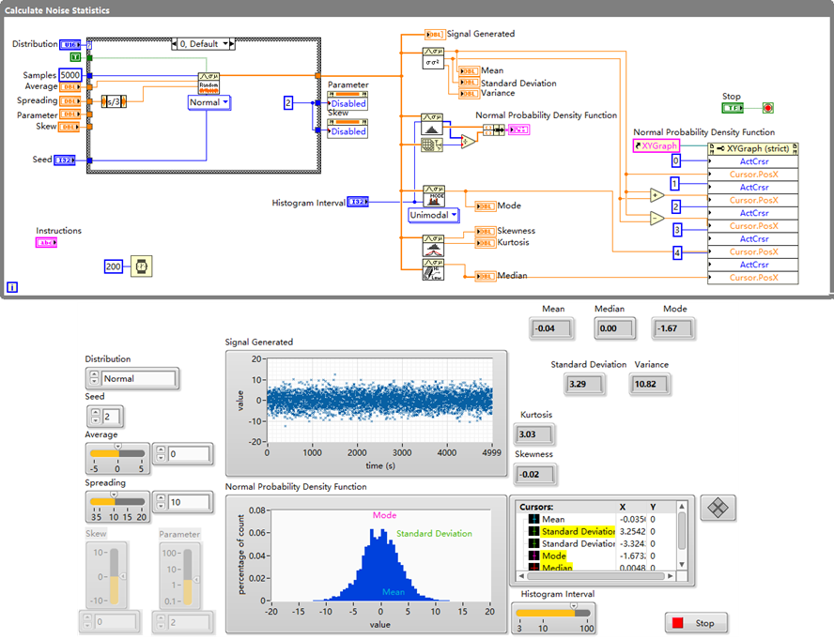Click the cursor legend horizontal scroll right arrow
The width and height of the screenshot is (834, 639).
pos(671,576)
